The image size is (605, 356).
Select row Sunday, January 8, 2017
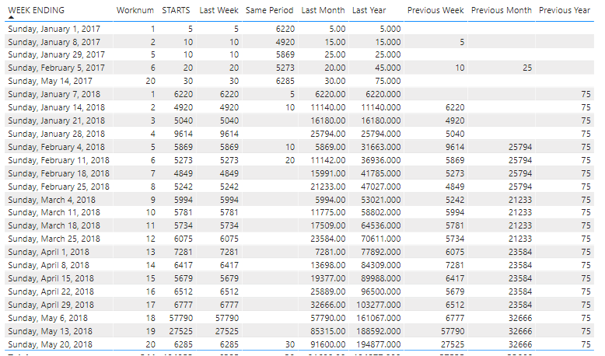point(299,42)
